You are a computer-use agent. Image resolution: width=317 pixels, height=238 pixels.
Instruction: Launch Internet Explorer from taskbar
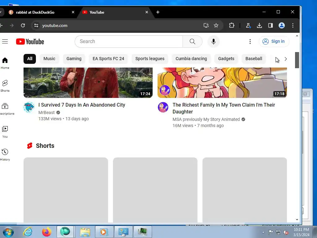(28, 232)
